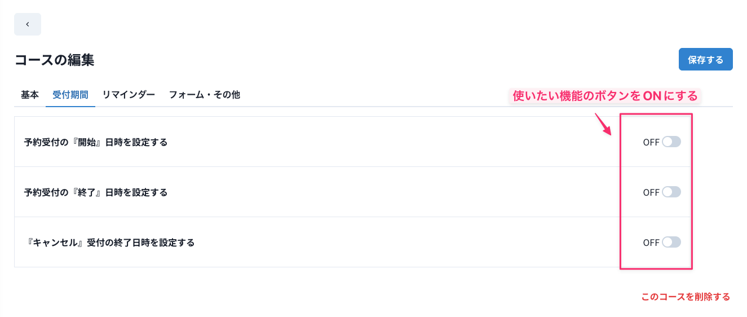Click the back chevron arrow button
Screen dimensions: 747x317
[x=28, y=24]
